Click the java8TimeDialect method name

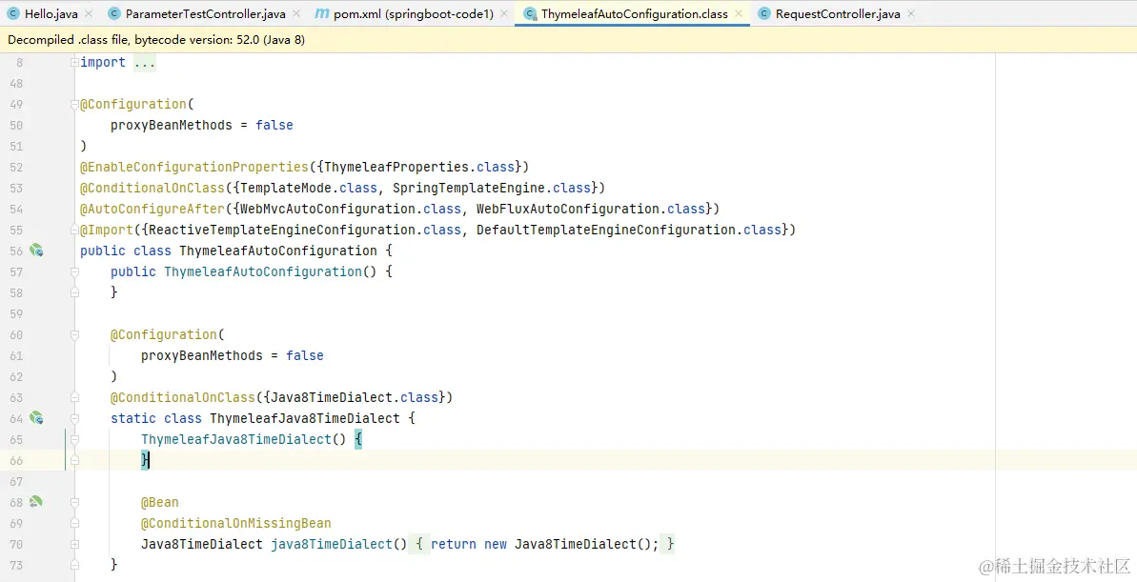tap(332, 544)
